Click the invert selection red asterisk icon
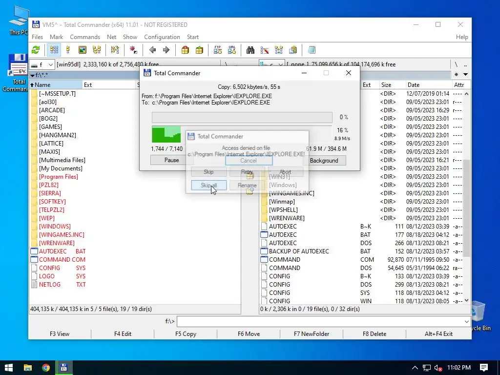 [x=133, y=50]
